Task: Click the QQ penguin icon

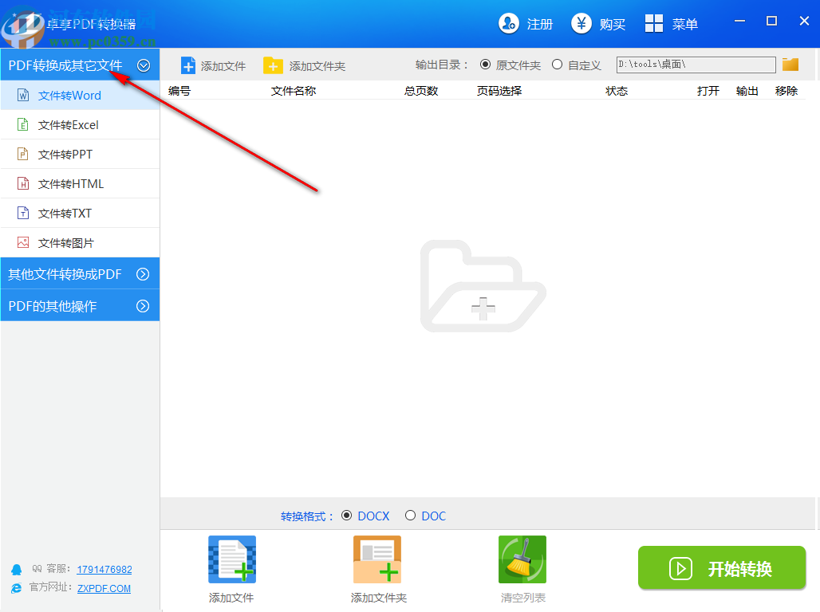Action: pos(17,569)
